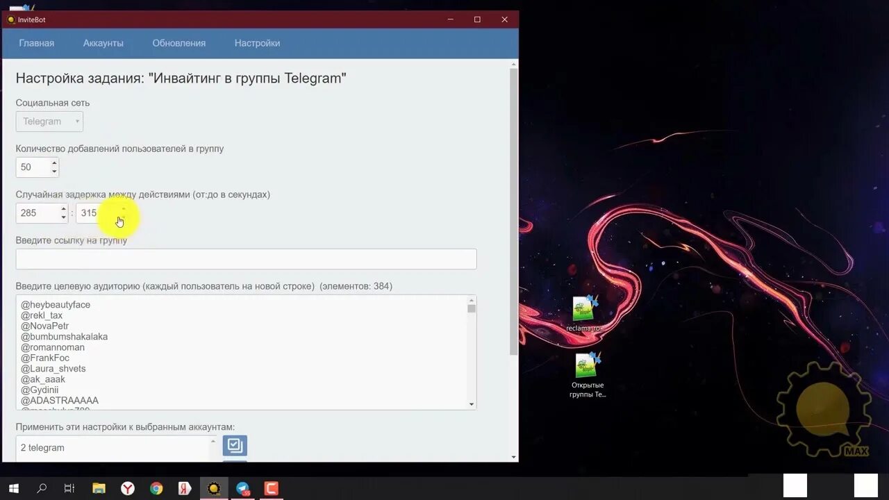Select the @NovaPetr audience line
Image resolution: width=889 pixels, height=500 pixels.
click(x=44, y=326)
